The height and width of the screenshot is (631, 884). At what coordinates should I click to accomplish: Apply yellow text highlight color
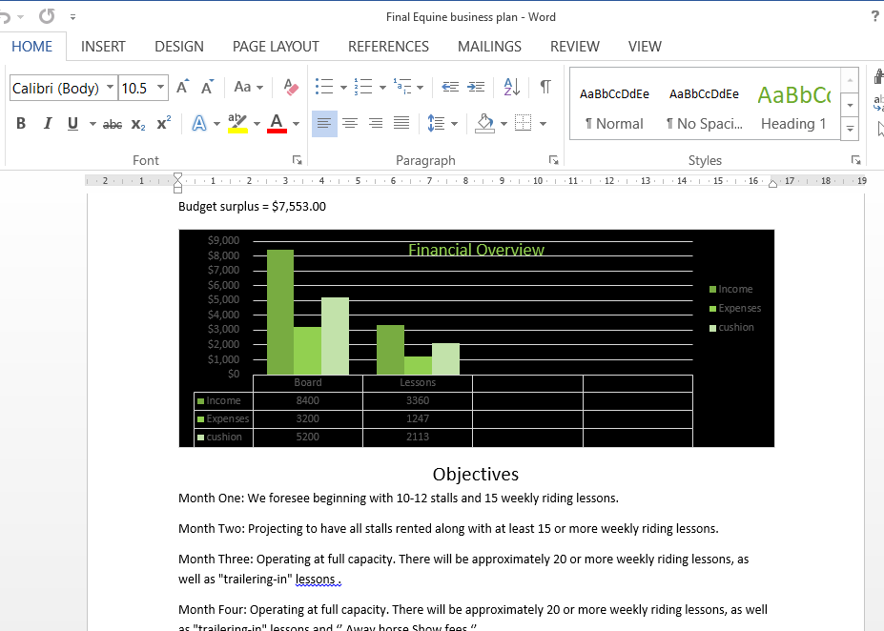237,123
